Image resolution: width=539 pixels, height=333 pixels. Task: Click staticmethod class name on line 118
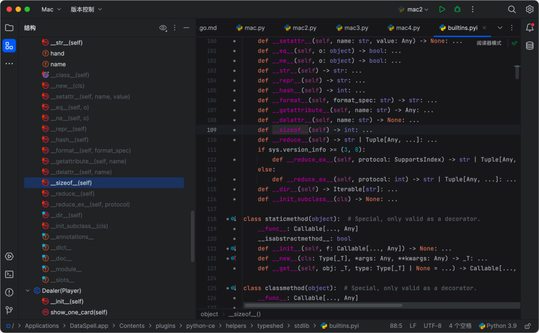[286, 218]
